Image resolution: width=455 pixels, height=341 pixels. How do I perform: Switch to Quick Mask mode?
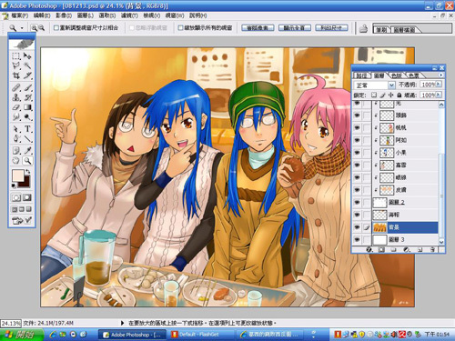[x=27, y=197]
